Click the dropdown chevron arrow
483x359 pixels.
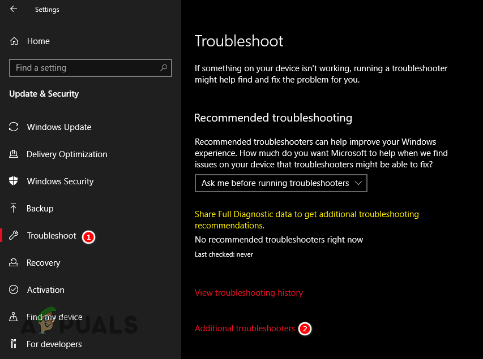[358, 183]
